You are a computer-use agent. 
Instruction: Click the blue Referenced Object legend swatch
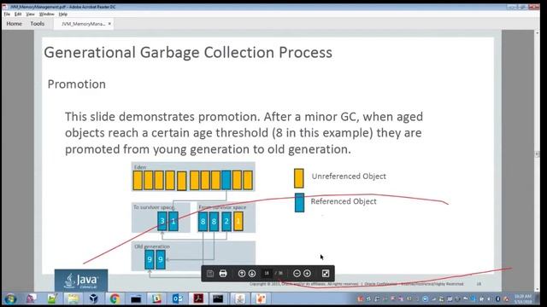point(299,203)
